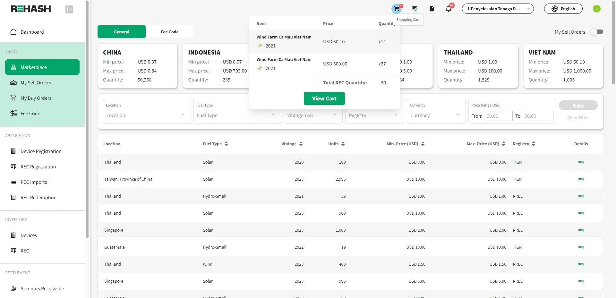Viewport: 616px width, 298px height.
Task: Buy the Singapore Solar 996 units listing
Action: (x=581, y=281)
